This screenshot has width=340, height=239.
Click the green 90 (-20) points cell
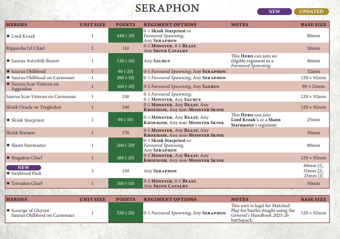coord(126,71)
